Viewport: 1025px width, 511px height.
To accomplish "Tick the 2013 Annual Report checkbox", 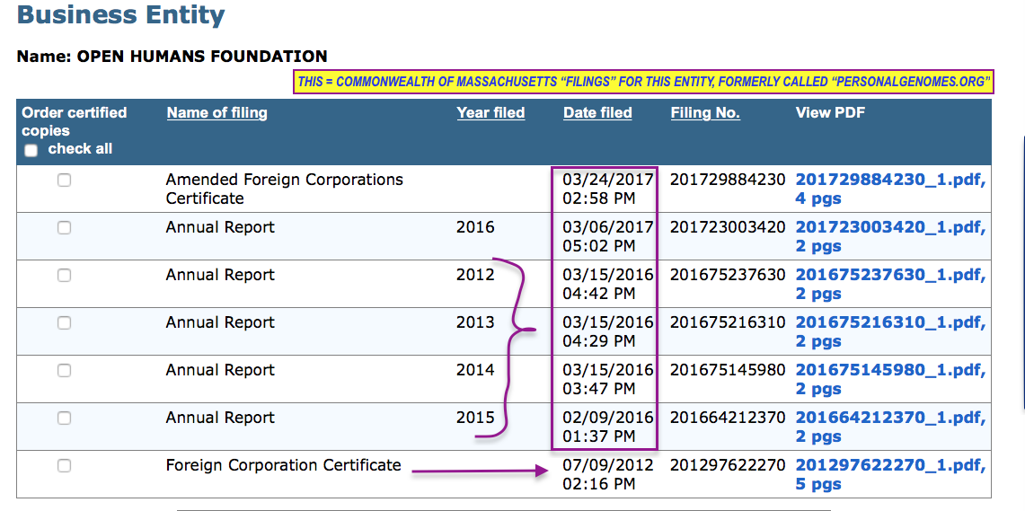I will click(x=64, y=323).
